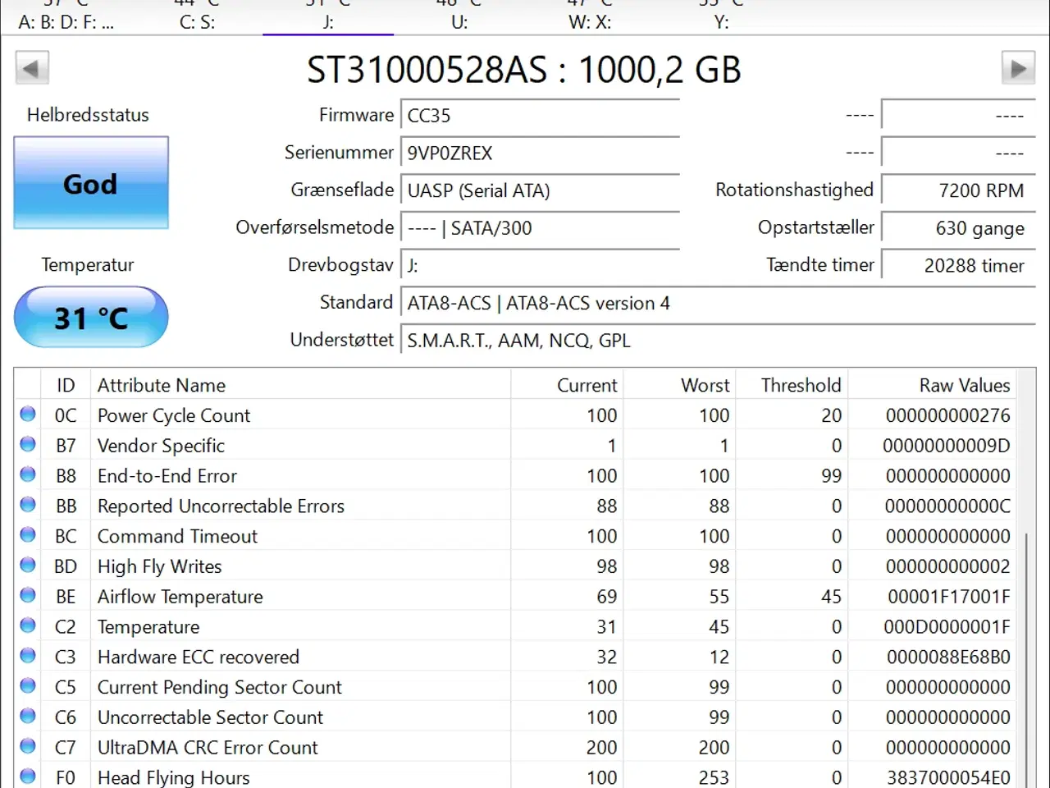Click the serial number field 9VP0ZREX
1050x788 pixels.
pyautogui.click(x=541, y=153)
